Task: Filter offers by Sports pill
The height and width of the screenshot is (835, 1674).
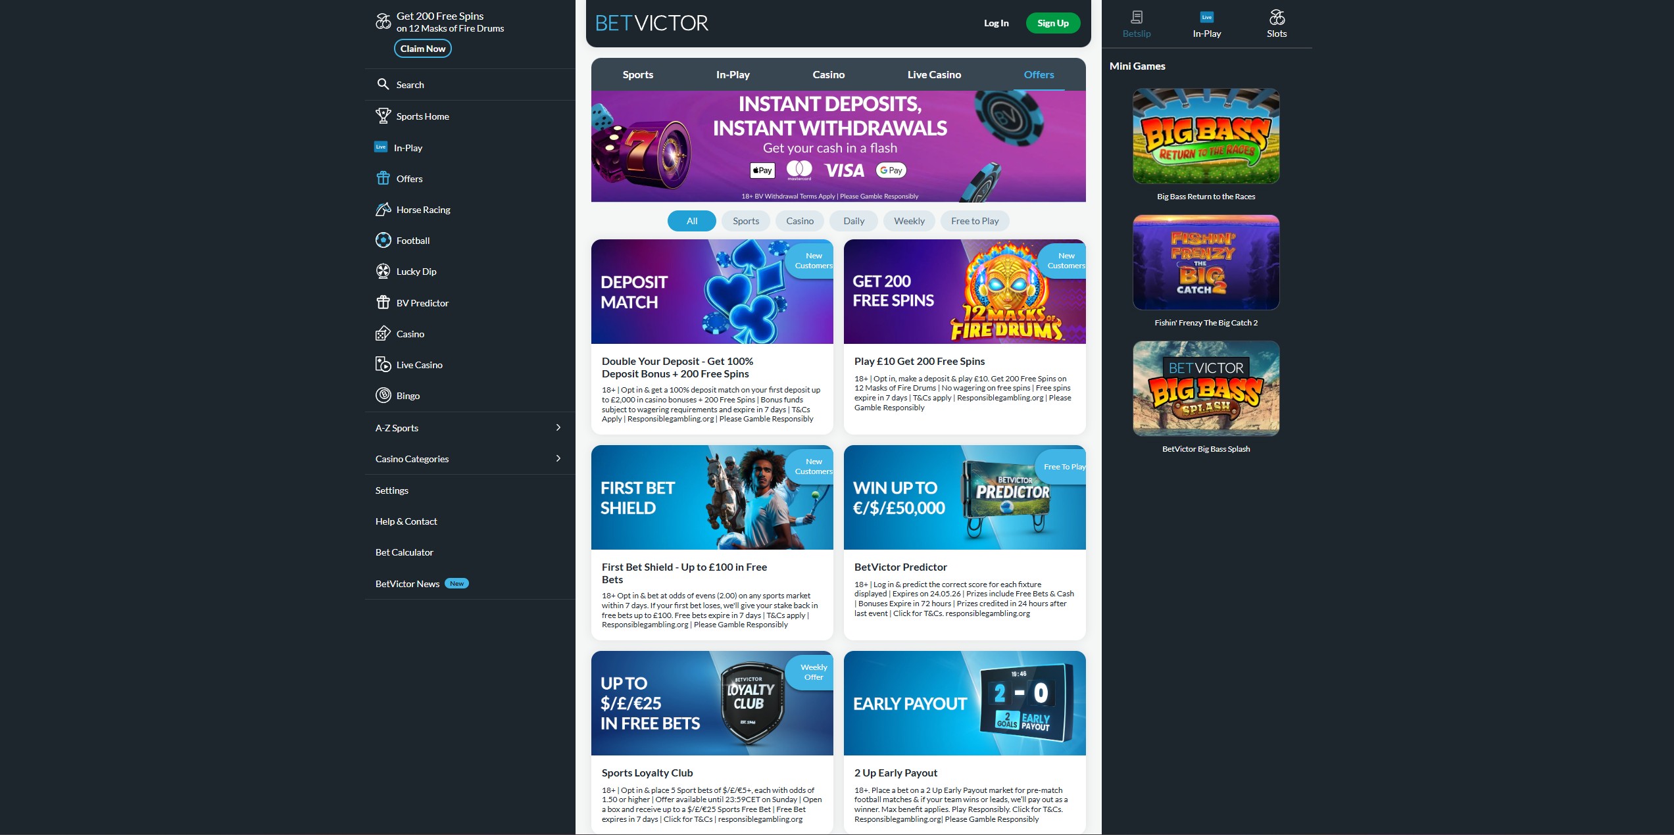Action: coord(746,221)
